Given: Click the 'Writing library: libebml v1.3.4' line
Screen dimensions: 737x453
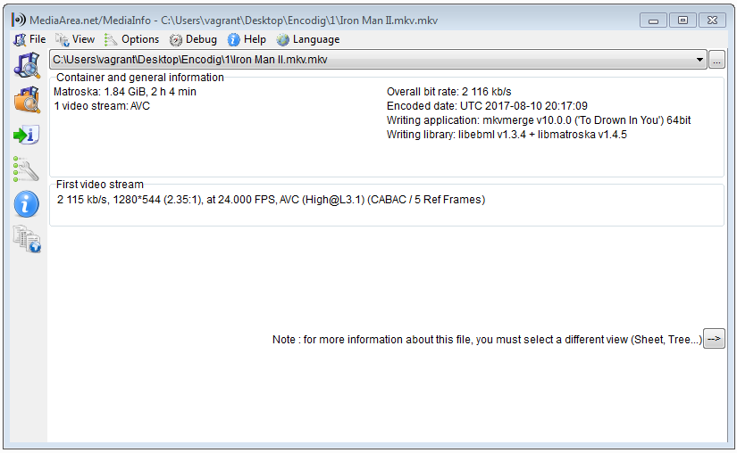Looking at the screenshot, I should 507,135.
